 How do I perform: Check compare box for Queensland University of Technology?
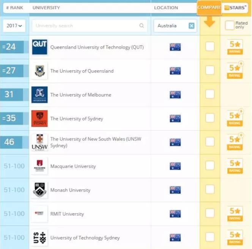210,46
